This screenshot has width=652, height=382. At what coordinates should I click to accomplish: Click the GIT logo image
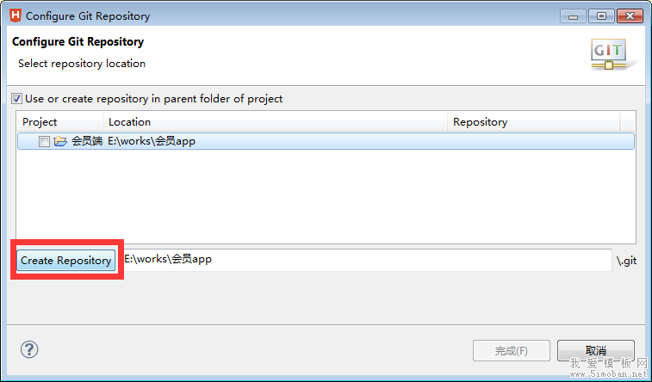pos(608,52)
